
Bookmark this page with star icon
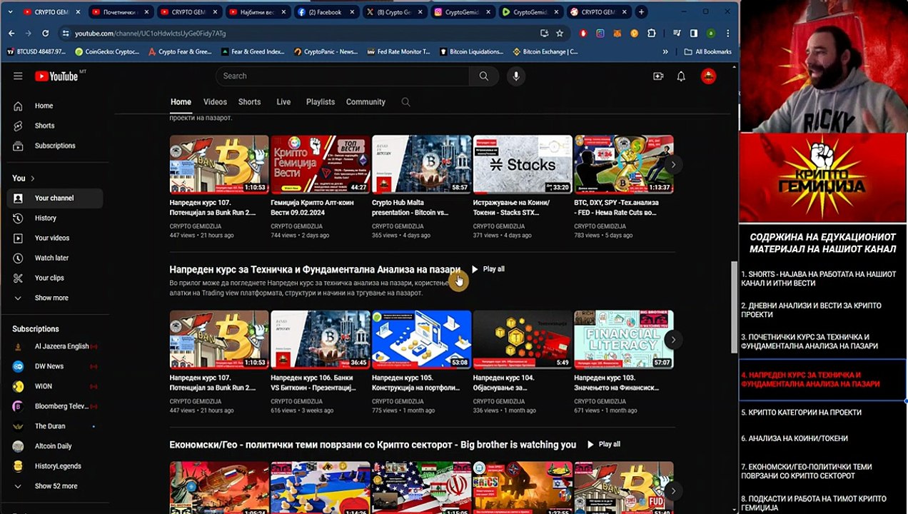(x=560, y=34)
